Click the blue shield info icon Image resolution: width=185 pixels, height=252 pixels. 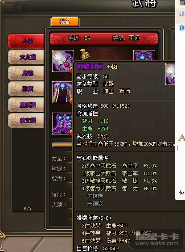181,28
